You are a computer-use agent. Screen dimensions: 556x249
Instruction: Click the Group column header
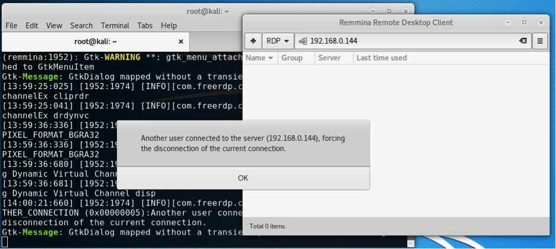(292, 58)
